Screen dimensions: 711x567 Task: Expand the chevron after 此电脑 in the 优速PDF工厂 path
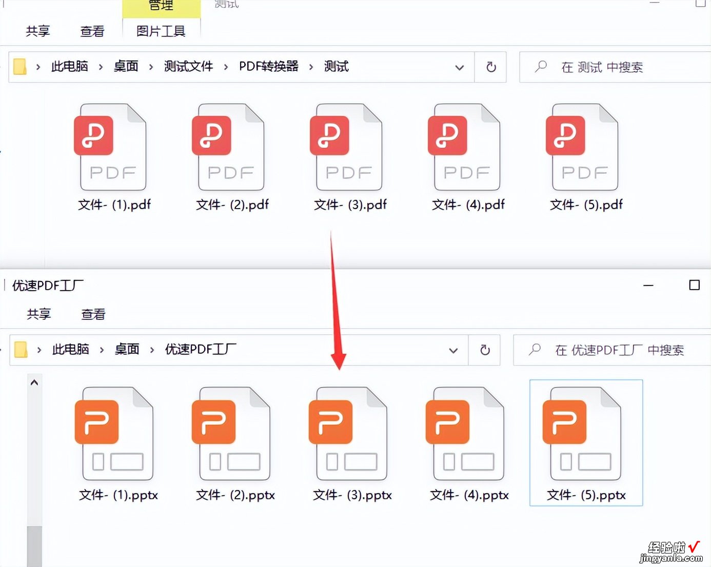click(102, 350)
